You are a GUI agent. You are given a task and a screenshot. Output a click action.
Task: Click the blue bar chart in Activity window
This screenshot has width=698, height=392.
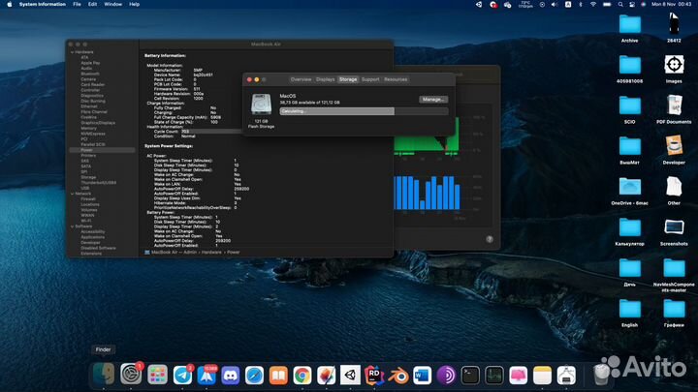click(427, 193)
